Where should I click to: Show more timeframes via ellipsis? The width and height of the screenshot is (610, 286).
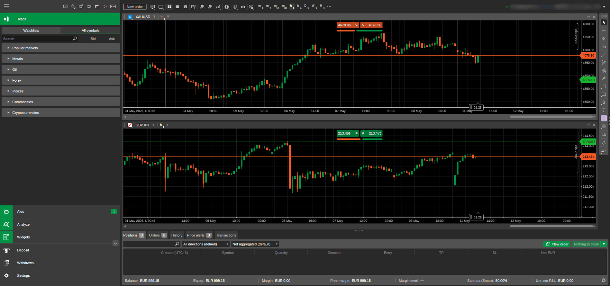click(329, 7)
